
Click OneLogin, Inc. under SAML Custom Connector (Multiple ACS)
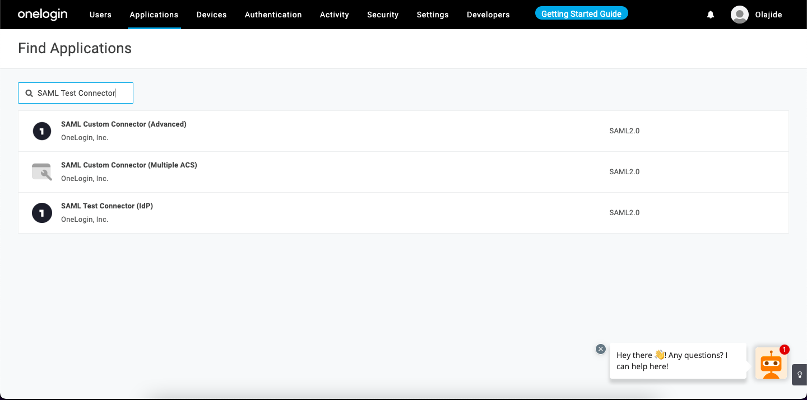click(85, 179)
